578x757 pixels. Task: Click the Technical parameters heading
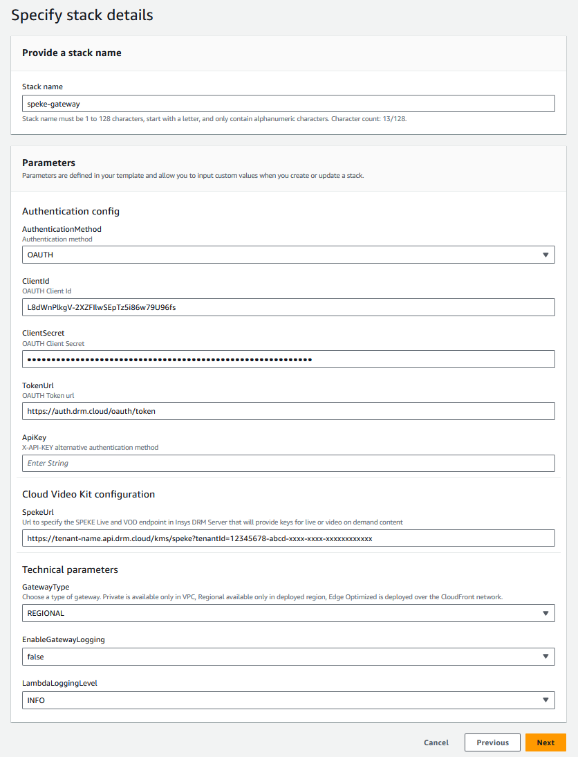(70, 569)
